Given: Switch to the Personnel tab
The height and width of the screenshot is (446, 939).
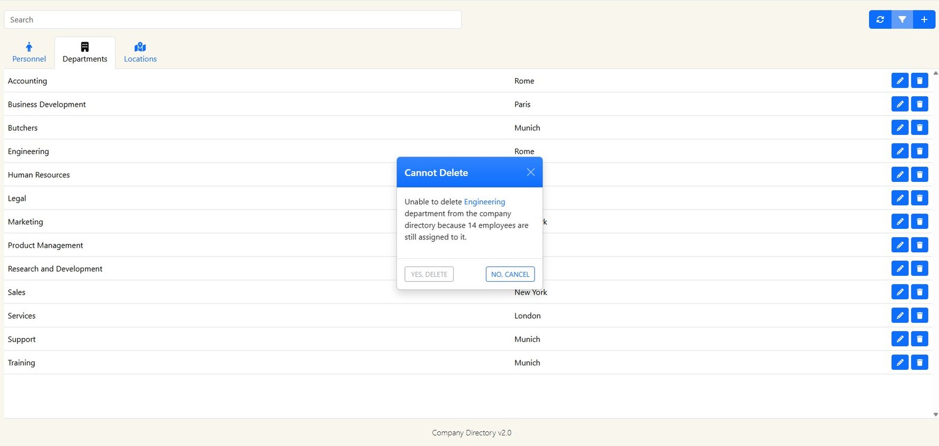Looking at the screenshot, I should [x=29, y=52].
